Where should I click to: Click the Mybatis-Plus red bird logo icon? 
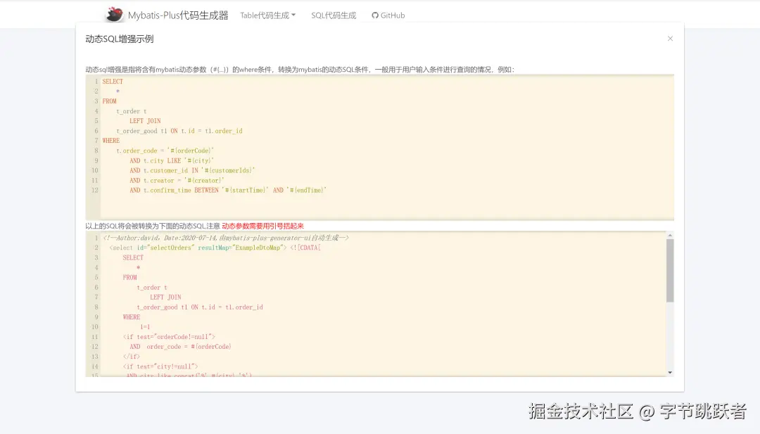[x=115, y=14]
